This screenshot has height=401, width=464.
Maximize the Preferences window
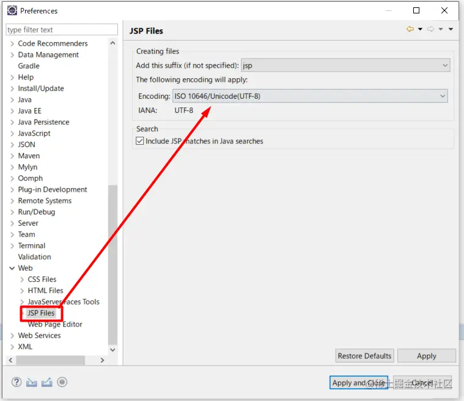point(416,10)
